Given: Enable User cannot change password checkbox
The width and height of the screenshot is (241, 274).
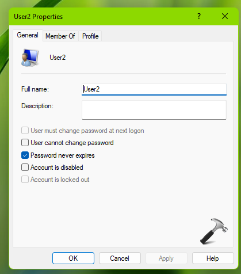Looking at the screenshot, I should click(25, 143).
